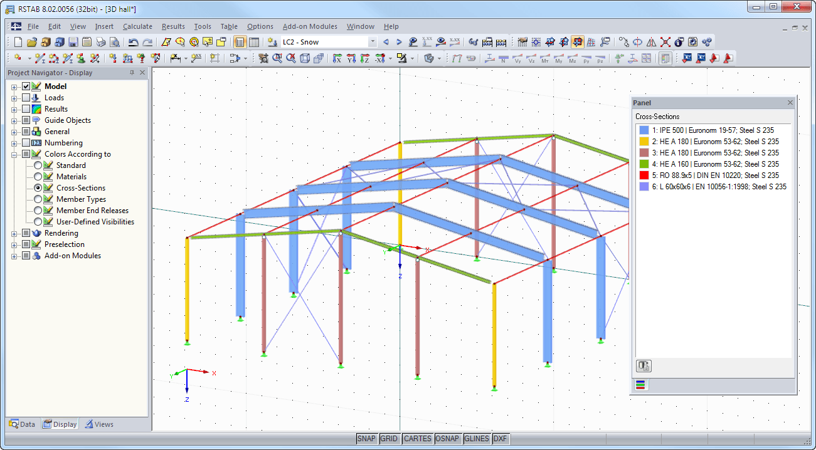This screenshot has width=816, height=450.
Task: Expand the Add-on Modules tree node
Action: [14, 256]
